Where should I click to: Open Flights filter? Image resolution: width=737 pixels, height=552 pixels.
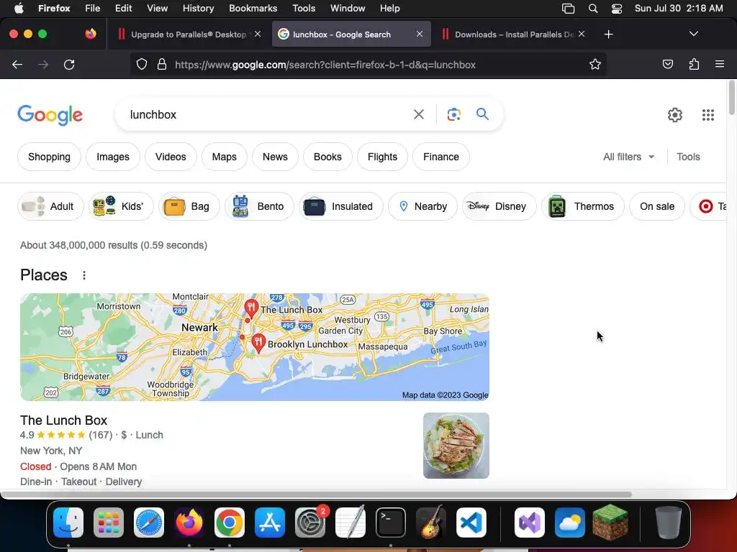(383, 157)
